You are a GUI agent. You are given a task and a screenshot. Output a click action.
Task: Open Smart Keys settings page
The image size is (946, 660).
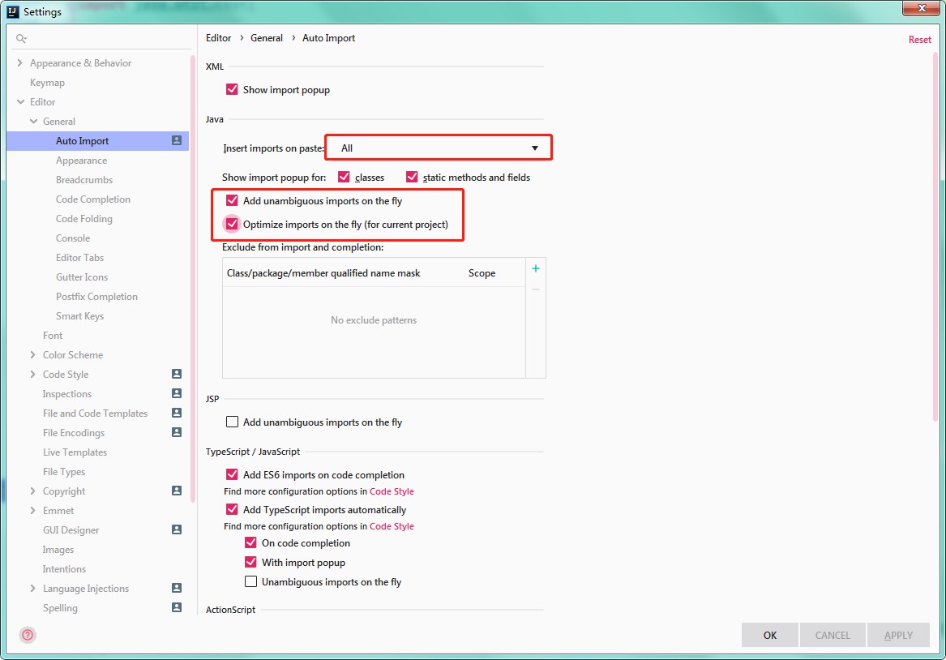point(79,316)
